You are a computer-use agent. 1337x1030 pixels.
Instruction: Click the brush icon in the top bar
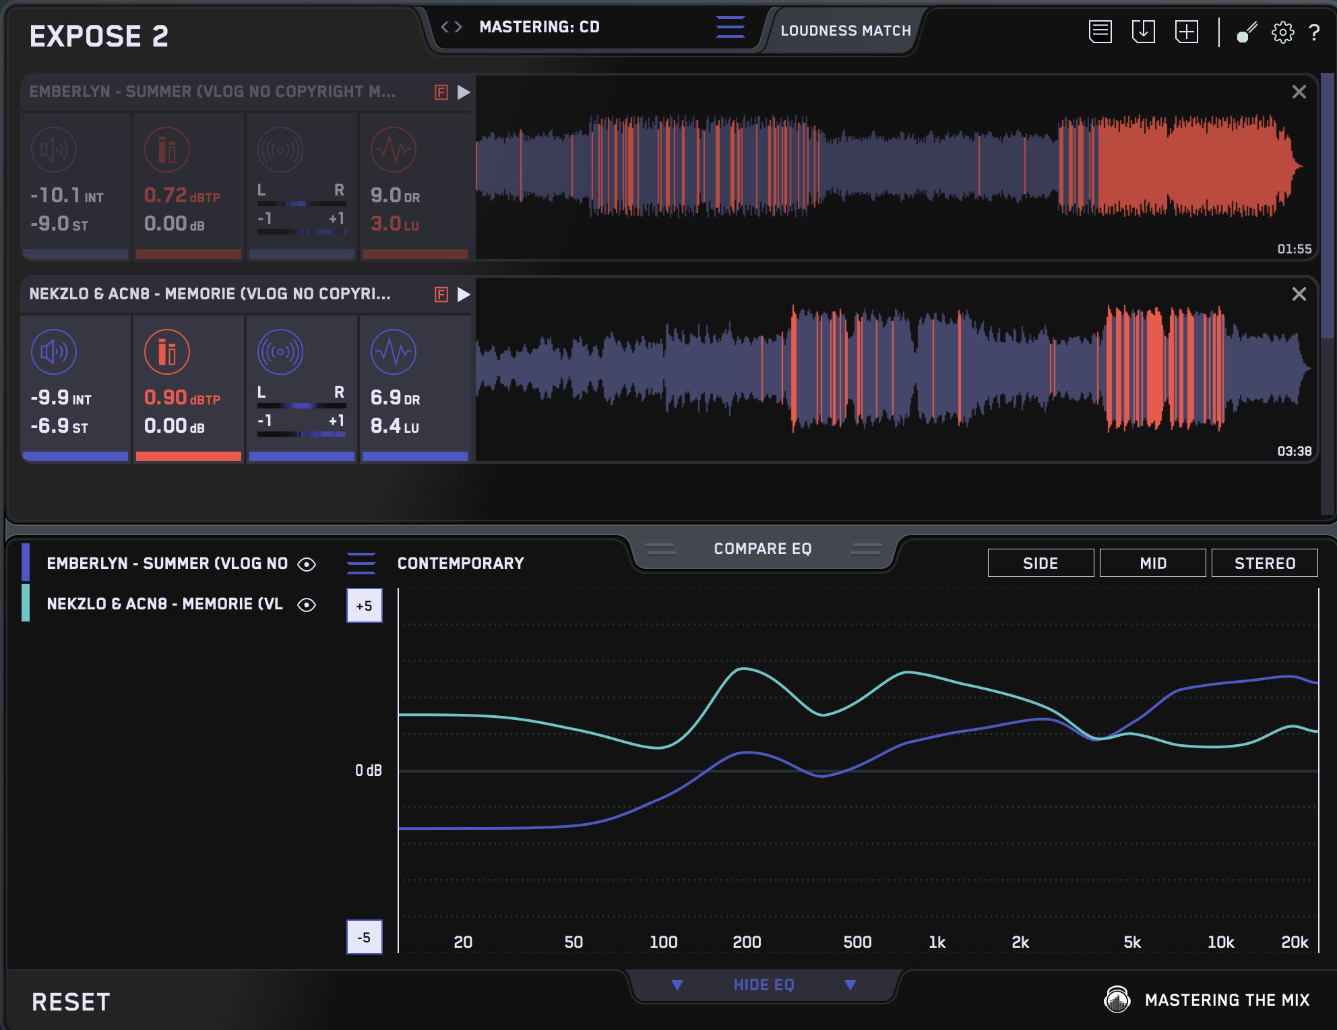[1247, 32]
